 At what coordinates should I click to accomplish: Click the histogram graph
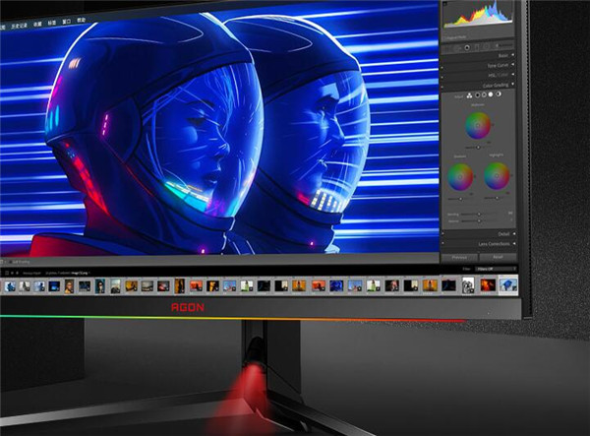tap(479, 14)
